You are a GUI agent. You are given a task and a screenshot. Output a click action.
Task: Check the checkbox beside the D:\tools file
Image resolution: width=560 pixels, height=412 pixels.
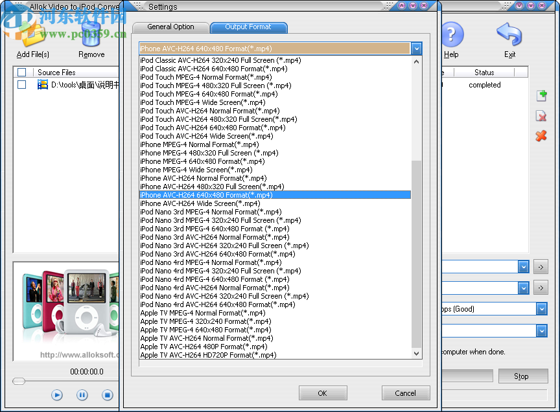click(x=20, y=84)
